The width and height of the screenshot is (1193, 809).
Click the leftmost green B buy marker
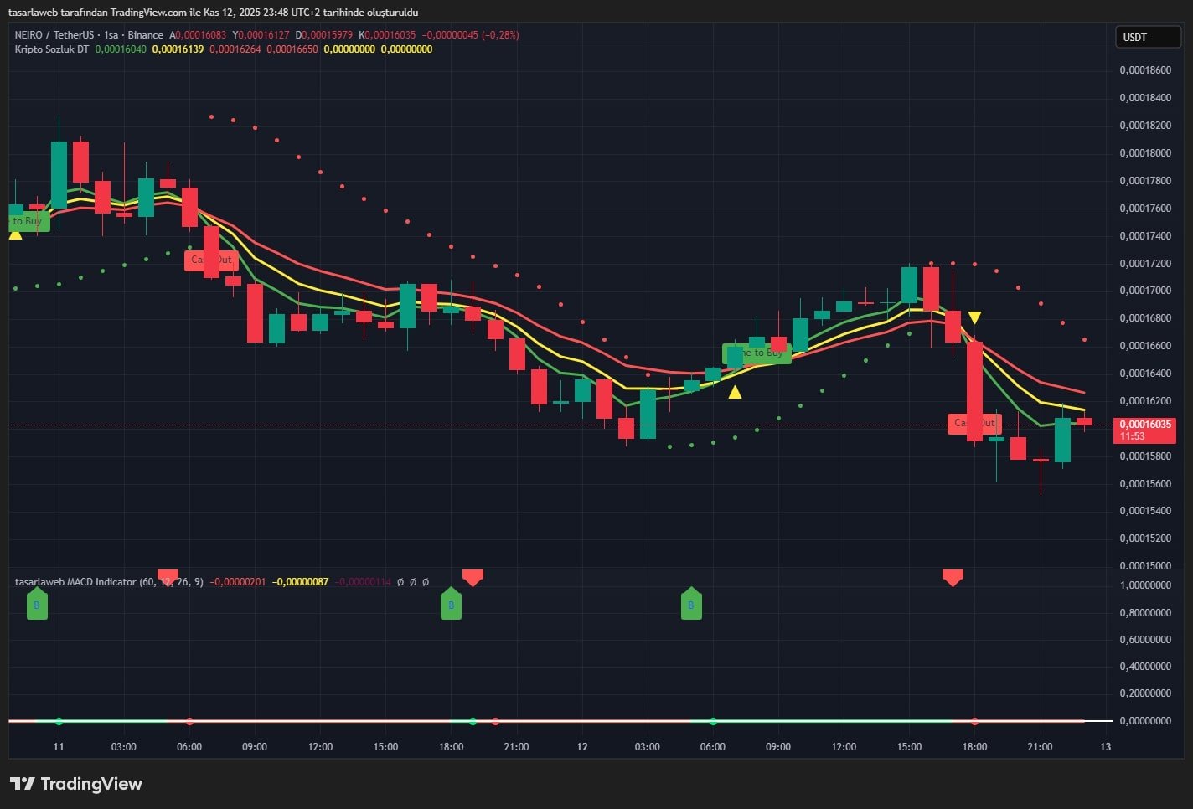tap(37, 604)
